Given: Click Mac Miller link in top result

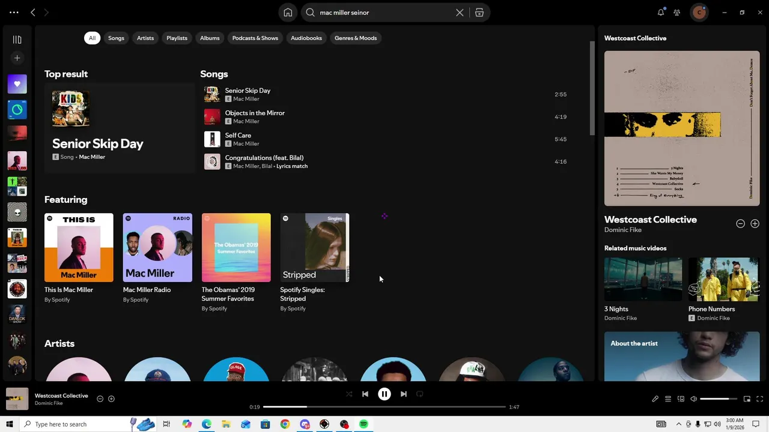Looking at the screenshot, I should coord(92,157).
